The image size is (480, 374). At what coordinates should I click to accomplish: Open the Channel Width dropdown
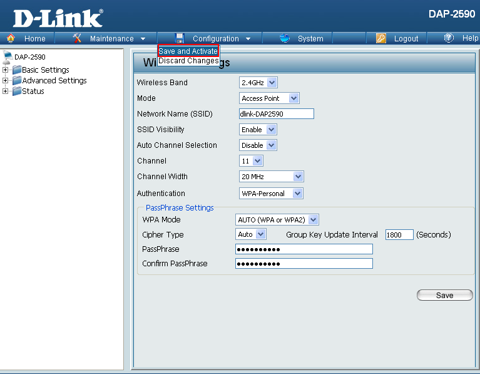(x=271, y=176)
